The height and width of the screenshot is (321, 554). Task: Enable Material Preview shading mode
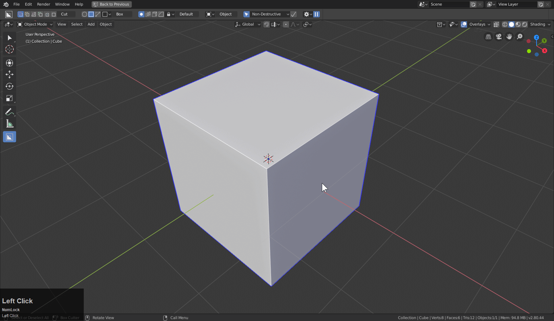click(x=518, y=24)
